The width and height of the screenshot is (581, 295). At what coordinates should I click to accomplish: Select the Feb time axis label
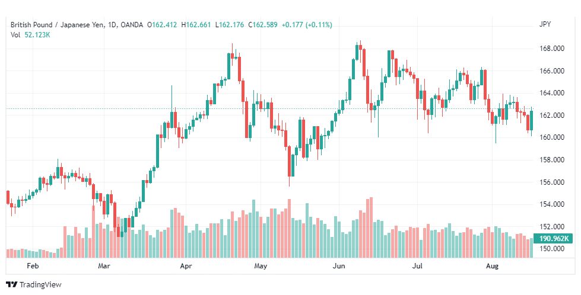tap(33, 266)
